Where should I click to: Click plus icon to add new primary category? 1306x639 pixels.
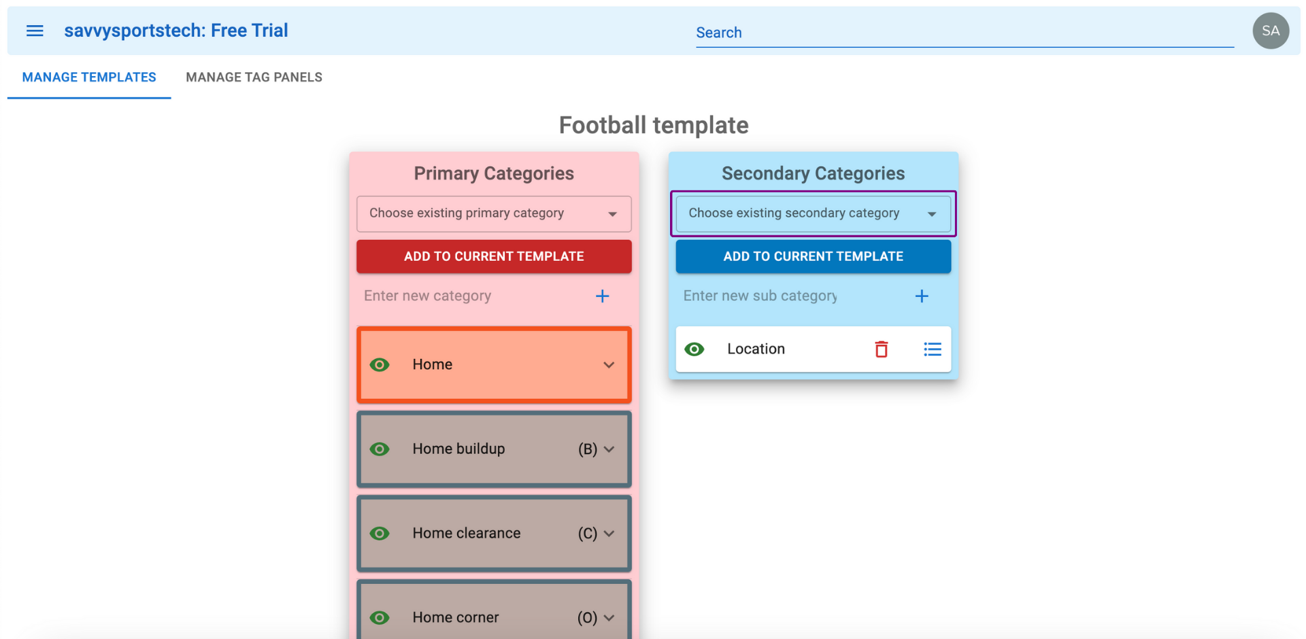[x=602, y=296]
